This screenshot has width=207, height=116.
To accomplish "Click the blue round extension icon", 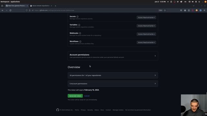I will point(201,10).
